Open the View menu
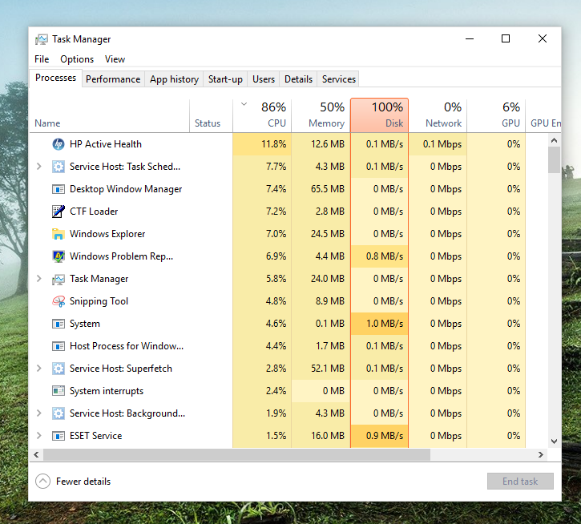 click(x=115, y=59)
